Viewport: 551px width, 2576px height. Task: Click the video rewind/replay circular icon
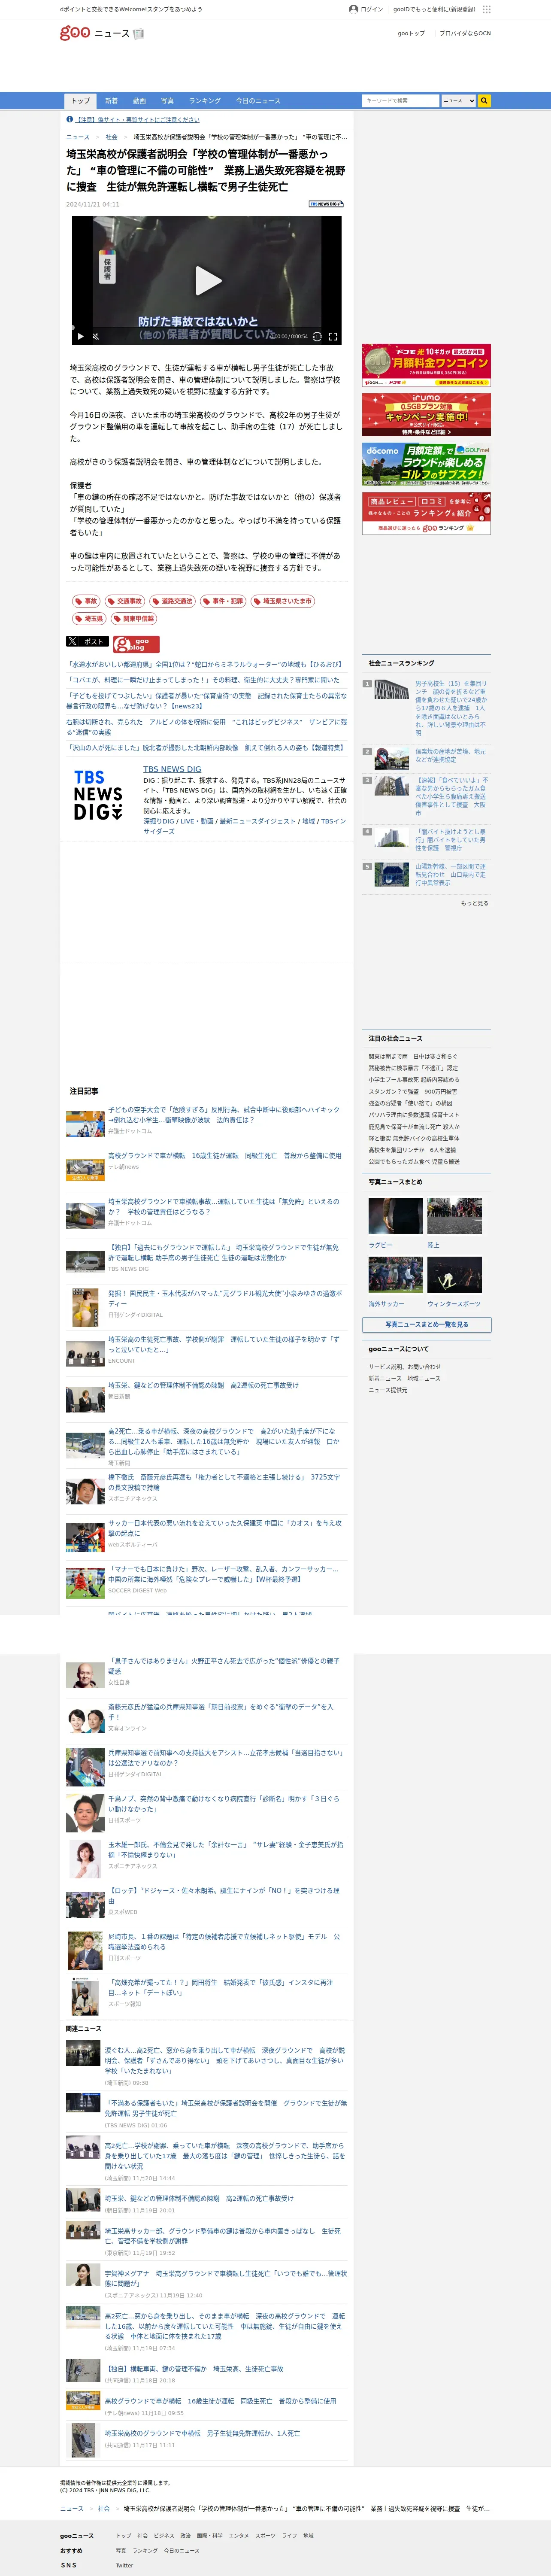click(x=317, y=336)
